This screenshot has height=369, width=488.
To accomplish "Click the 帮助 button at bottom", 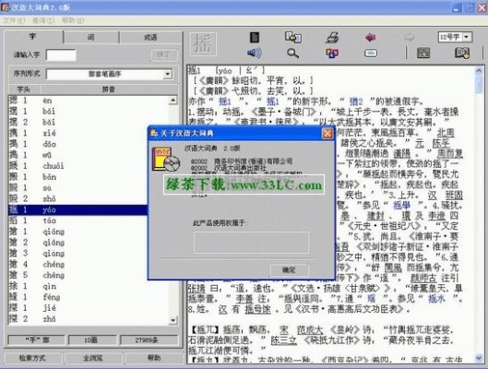I will point(154,358).
